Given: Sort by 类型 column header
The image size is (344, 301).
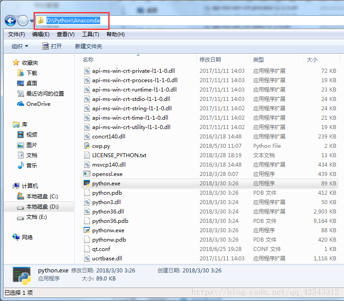Looking at the screenshot, I should pos(259,59).
